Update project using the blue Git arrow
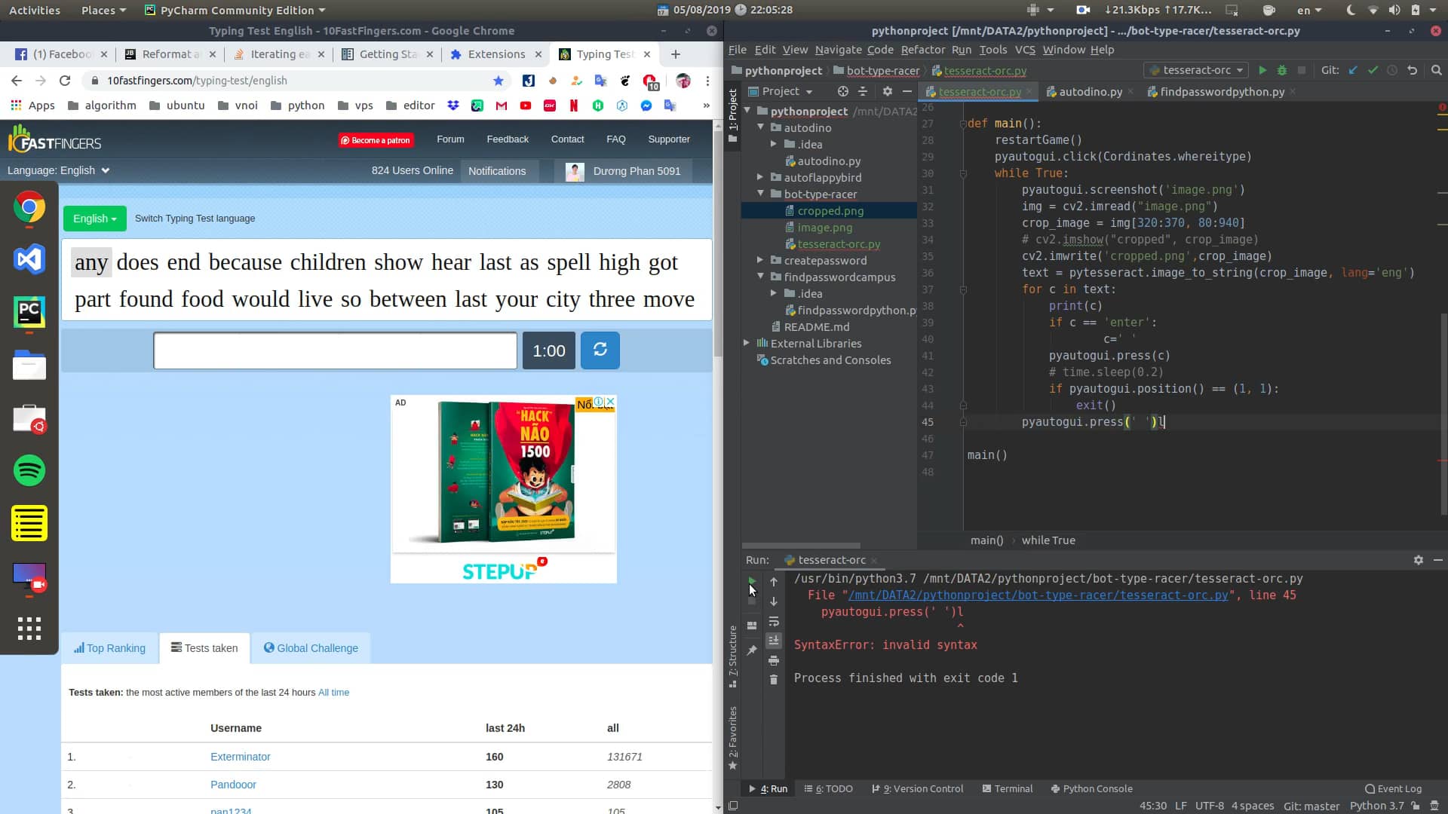Image resolution: width=1448 pixels, height=814 pixels. click(x=1352, y=70)
